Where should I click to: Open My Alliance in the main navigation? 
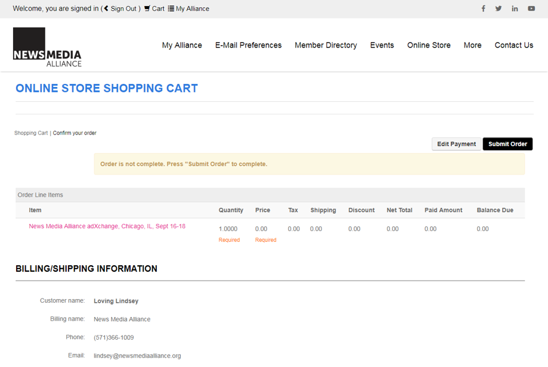pos(182,45)
